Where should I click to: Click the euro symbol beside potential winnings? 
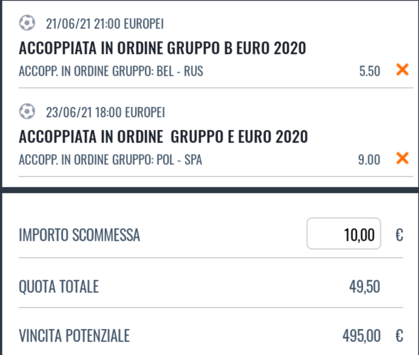pyautogui.click(x=399, y=336)
